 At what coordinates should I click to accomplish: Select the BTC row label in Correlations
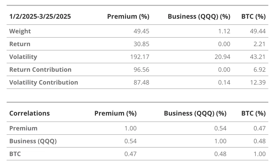point(15,154)
